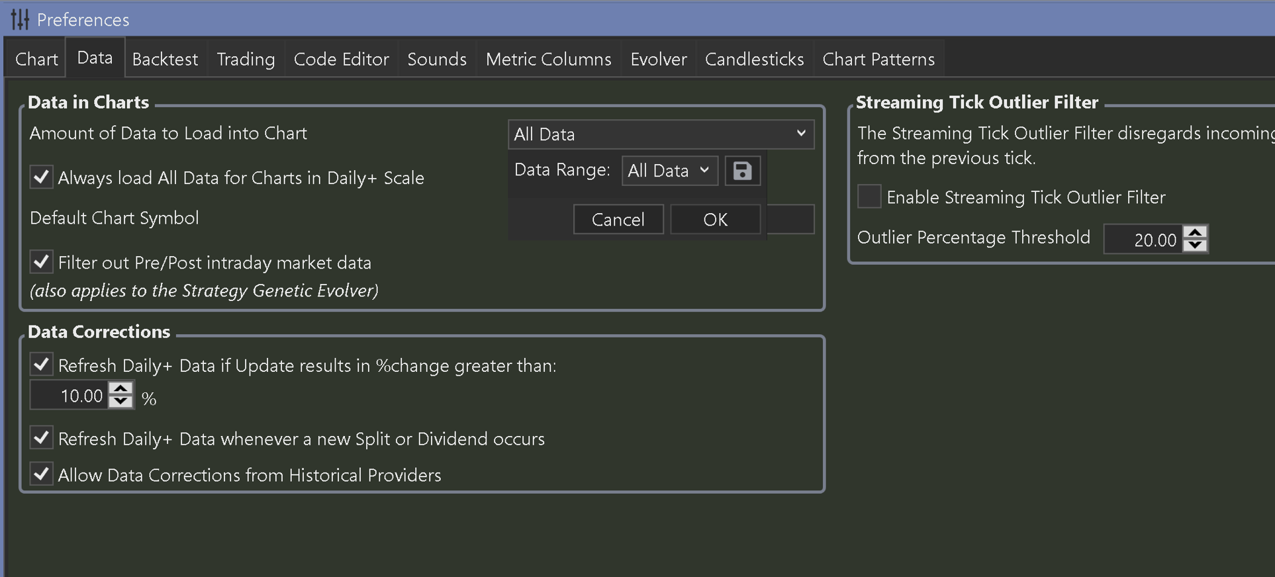This screenshot has height=577, width=1275.
Task: Decrease the Outlier Percentage Threshold with down arrow
Action: tap(1195, 245)
